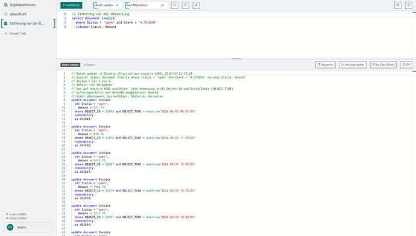416x236 pixels.
Task: Click result comment starting '// Quelle: select document'
Action: pyautogui.click(x=158, y=77)
